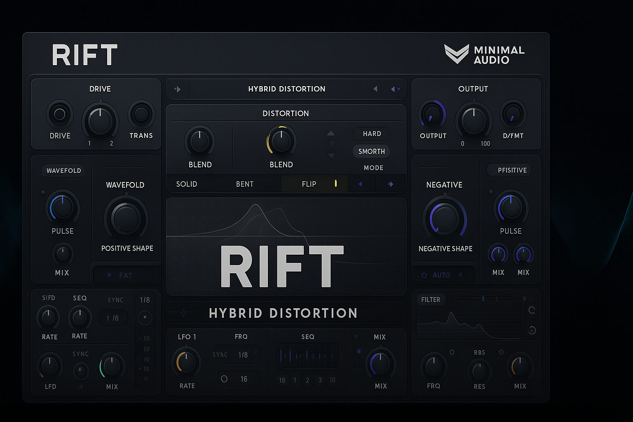Click the upper circular icon beside filter graph
633x422 pixels.
coord(532,310)
